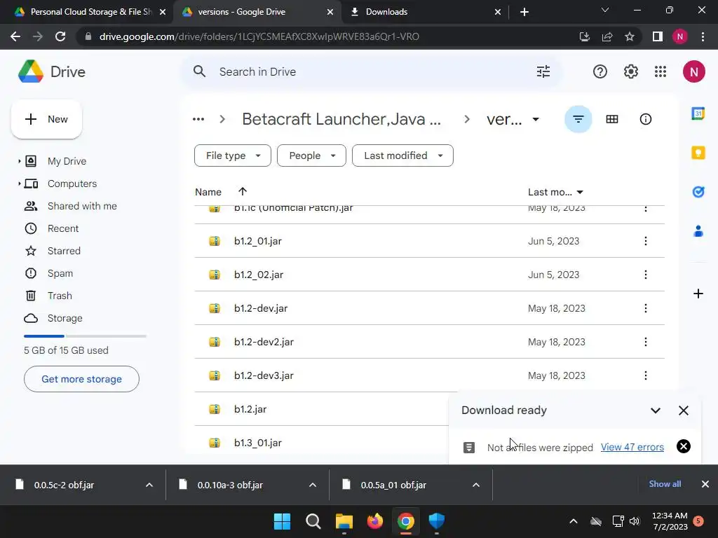Open Storage section
This screenshot has height=538, width=718.
pyautogui.click(x=65, y=318)
